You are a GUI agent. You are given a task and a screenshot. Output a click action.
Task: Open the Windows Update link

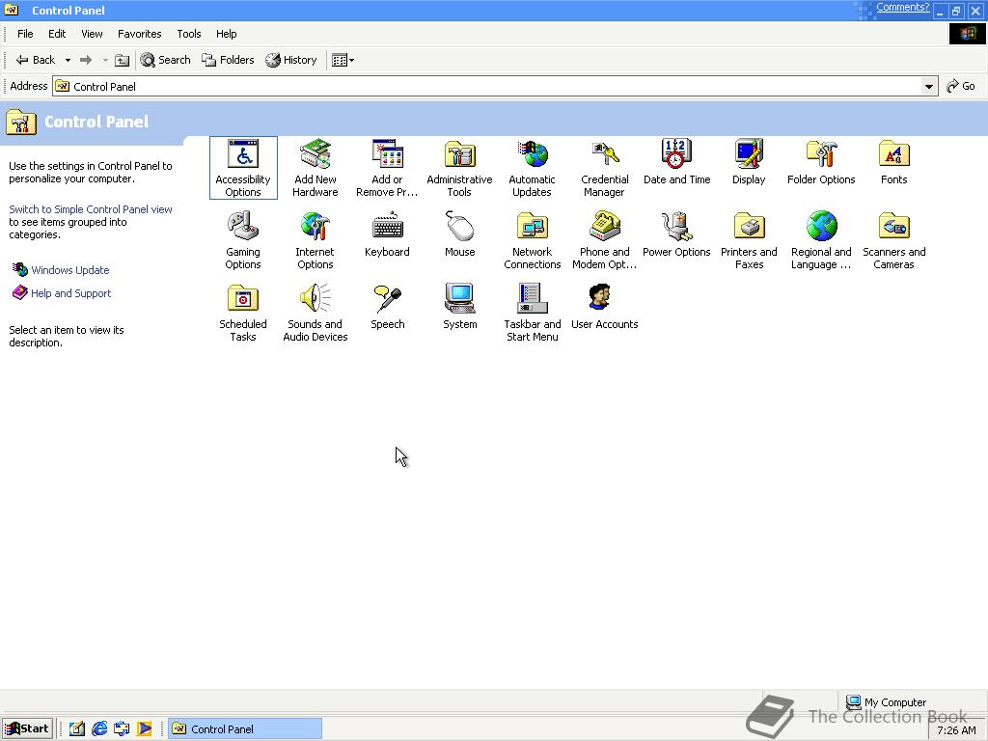69,270
